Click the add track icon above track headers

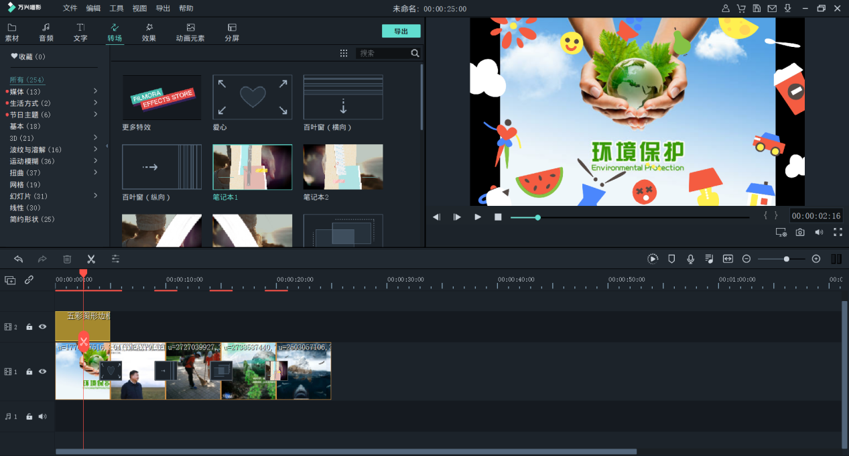(10, 280)
